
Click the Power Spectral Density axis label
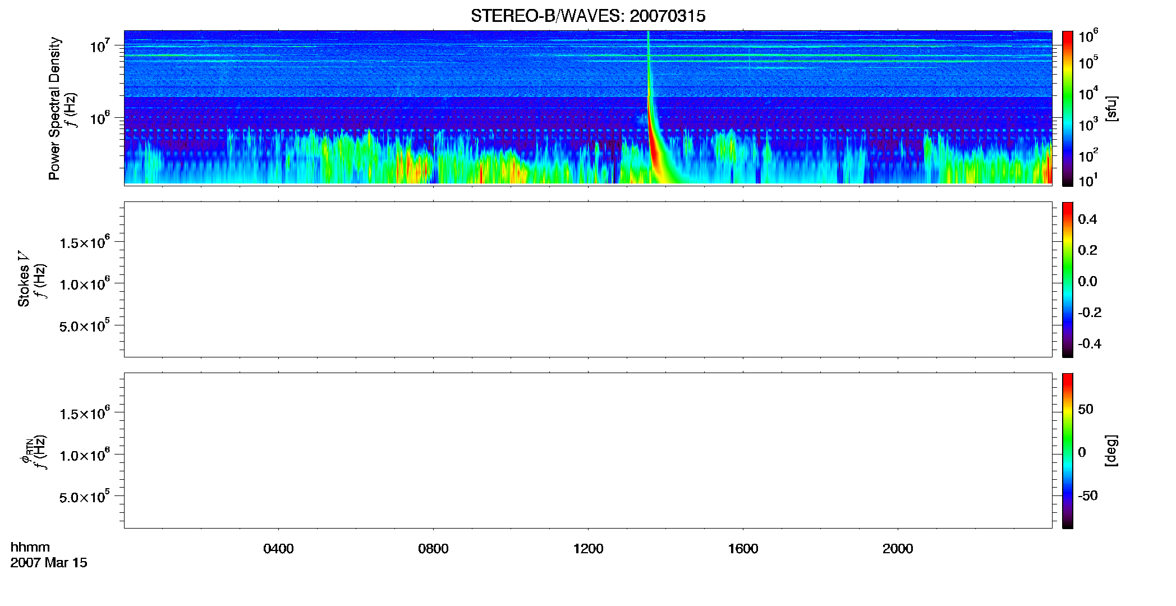point(54,108)
